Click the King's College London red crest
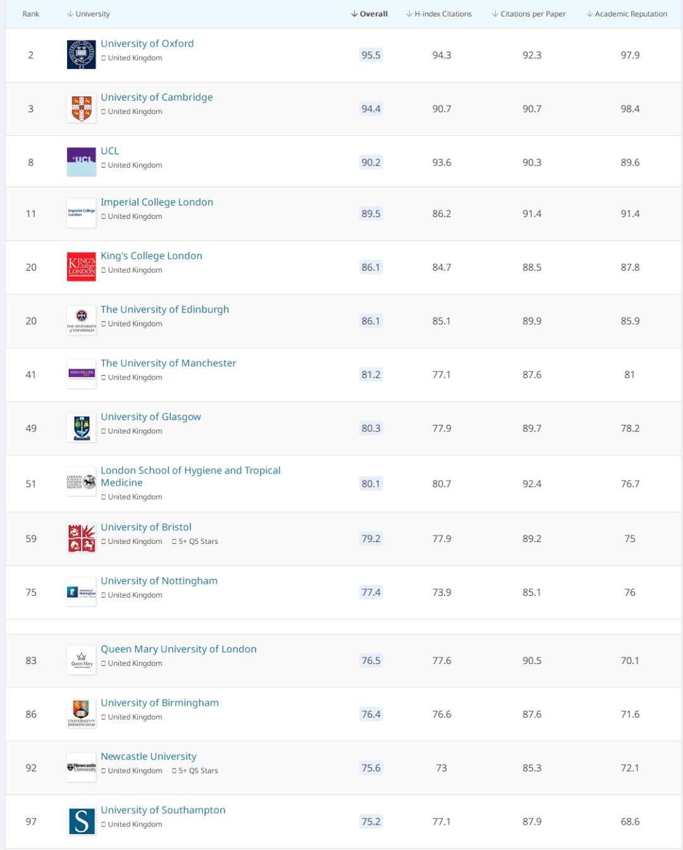 click(81, 266)
